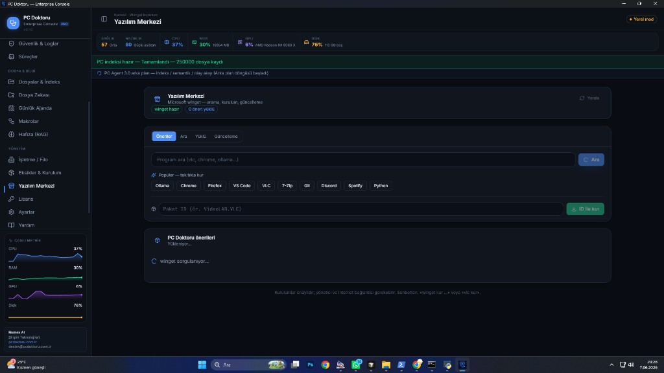
Task: Click the PC indeksi hazır status banner
Action: [377, 62]
